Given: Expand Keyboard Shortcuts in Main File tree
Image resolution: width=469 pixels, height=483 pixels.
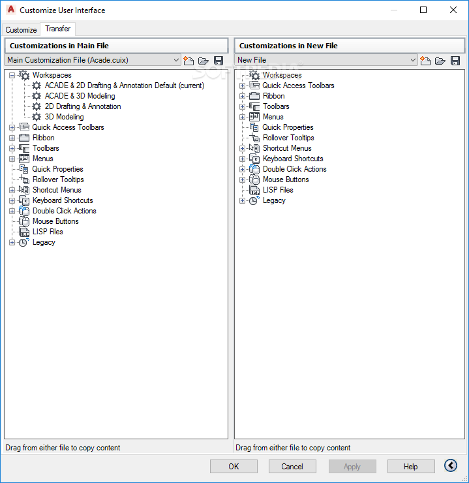Looking at the screenshot, I should 12,201.
